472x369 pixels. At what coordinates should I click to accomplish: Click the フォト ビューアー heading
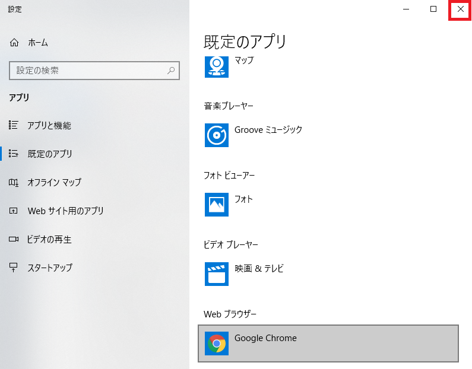(x=229, y=176)
